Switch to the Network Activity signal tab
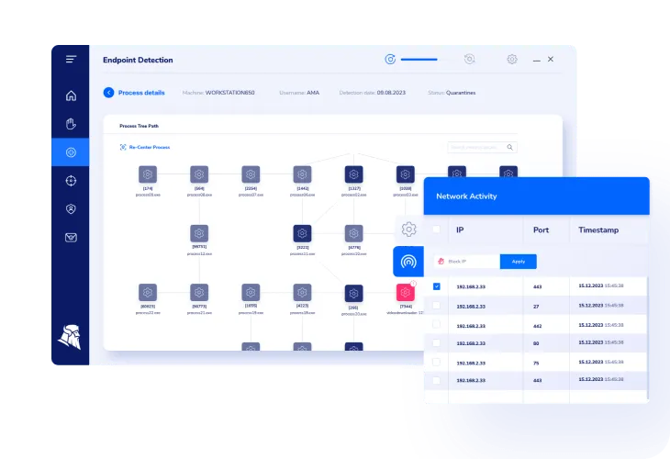The width and height of the screenshot is (670, 459). (x=408, y=261)
